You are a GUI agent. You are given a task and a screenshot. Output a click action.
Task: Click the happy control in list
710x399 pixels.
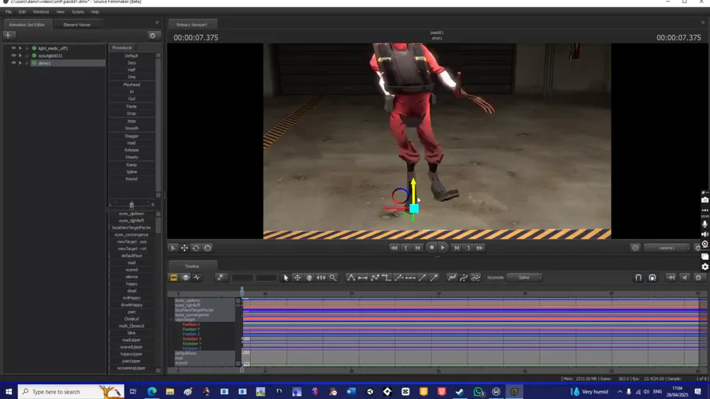tap(131, 284)
